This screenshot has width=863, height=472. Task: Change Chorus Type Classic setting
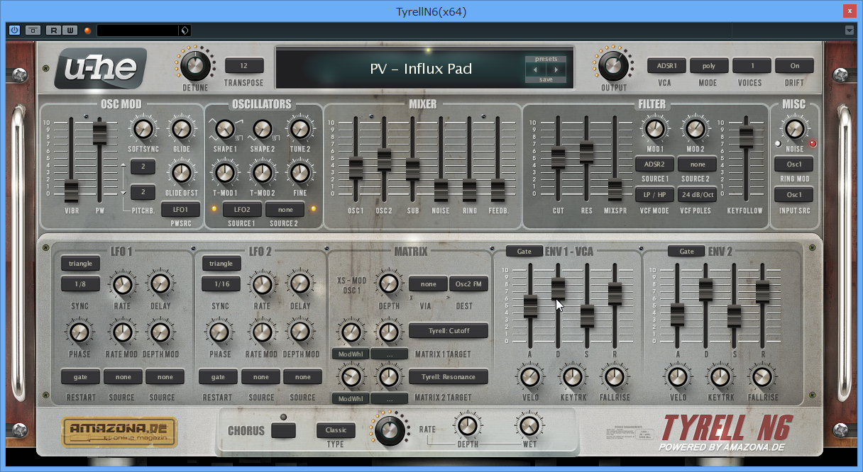pos(336,430)
